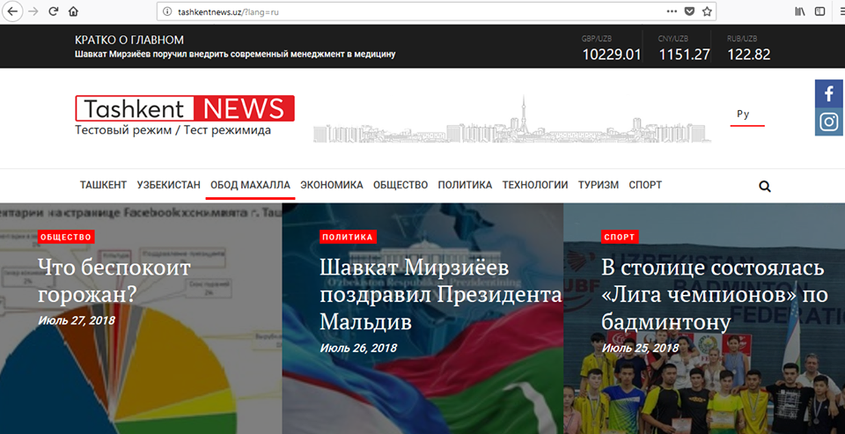
Task: Click the red ПОЛИТИКА category tag
Action: pyautogui.click(x=348, y=237)
